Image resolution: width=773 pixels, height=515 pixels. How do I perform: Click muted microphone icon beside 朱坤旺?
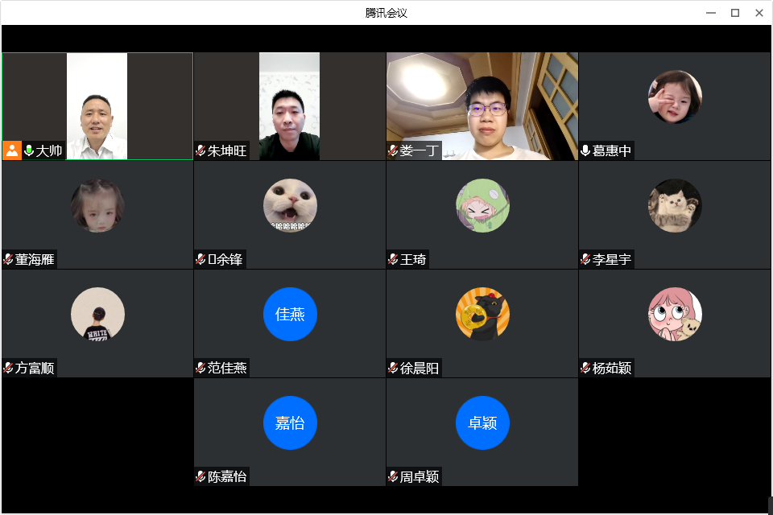click(200, 150)
